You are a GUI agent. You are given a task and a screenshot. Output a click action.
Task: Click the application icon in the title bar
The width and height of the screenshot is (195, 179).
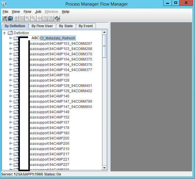(x=4, y=4)
